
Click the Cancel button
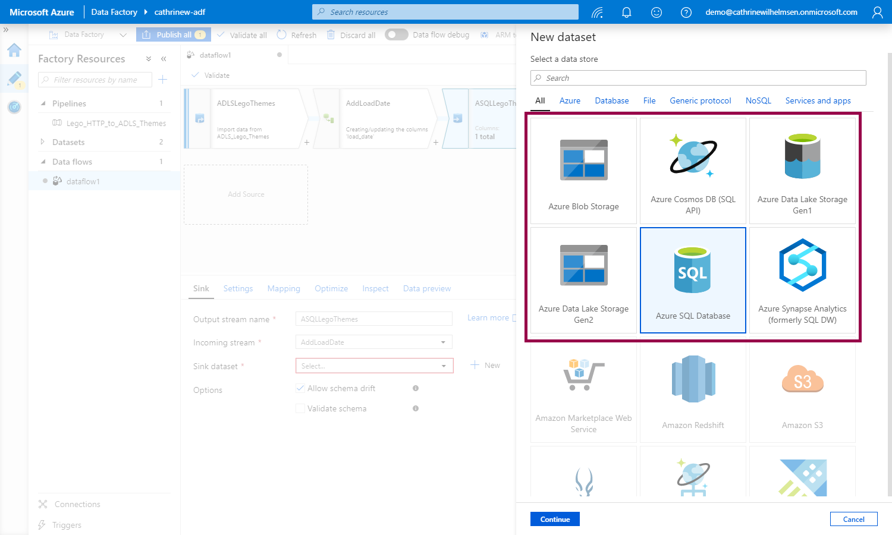[x=853, y=519]
